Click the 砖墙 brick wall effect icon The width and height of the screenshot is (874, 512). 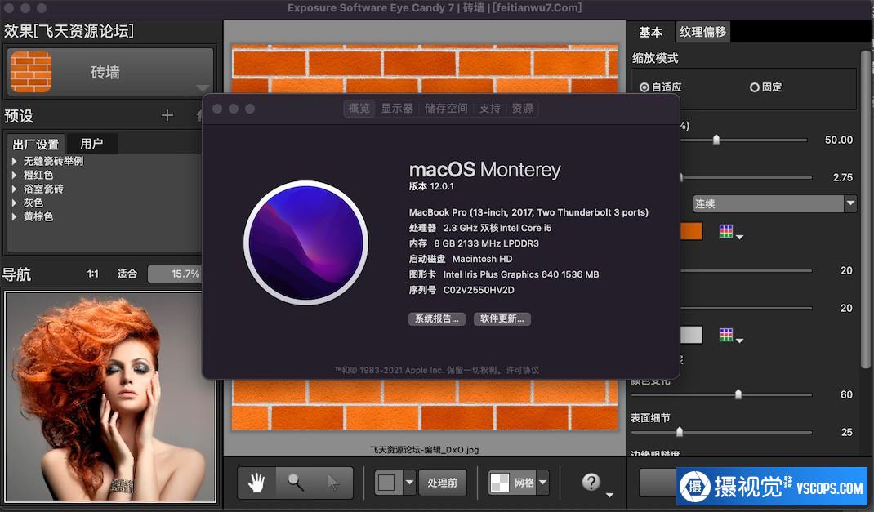pyautogui.click(x=31, y=72)
